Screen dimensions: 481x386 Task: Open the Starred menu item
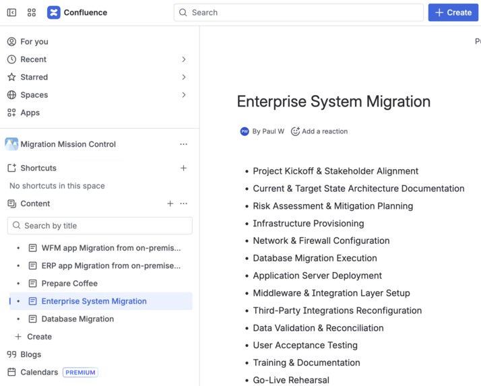[x=34, y=77]
